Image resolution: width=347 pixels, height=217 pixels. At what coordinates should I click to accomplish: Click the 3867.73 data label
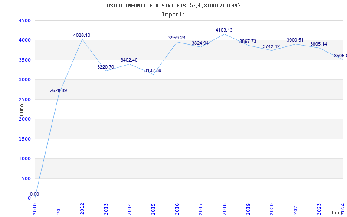pos(248,41)
